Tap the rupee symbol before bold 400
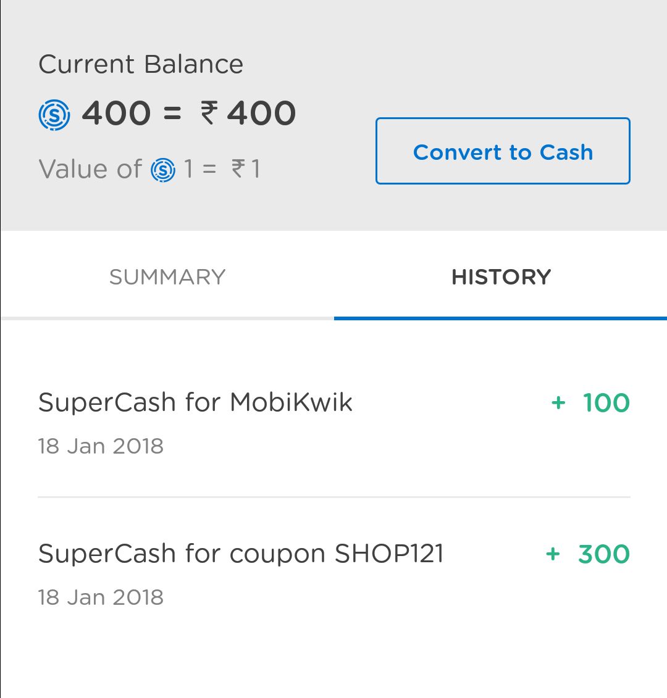This screenshot has height=698, width=667. 209,114
